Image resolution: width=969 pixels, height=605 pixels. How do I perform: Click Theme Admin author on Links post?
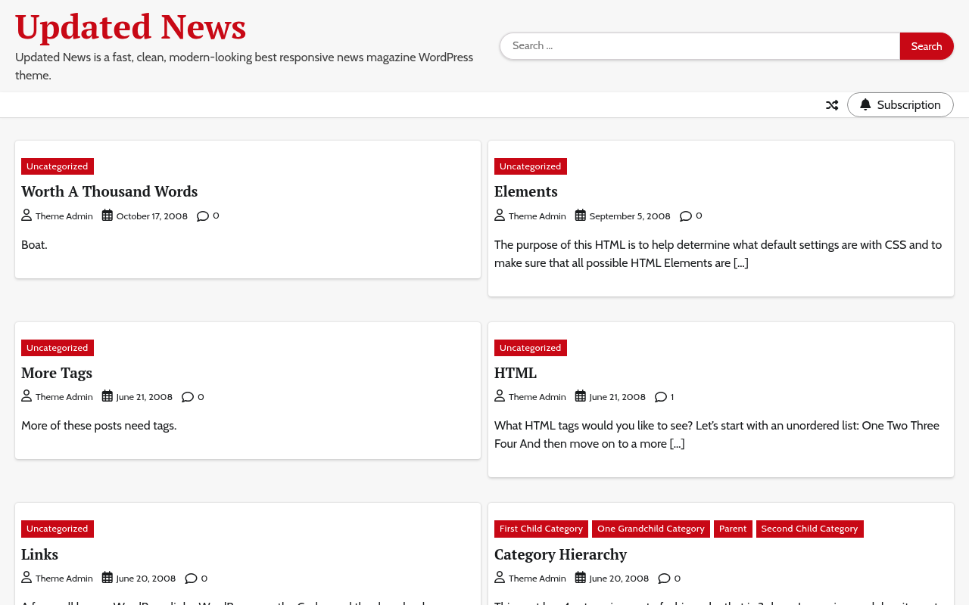[64, 579]
